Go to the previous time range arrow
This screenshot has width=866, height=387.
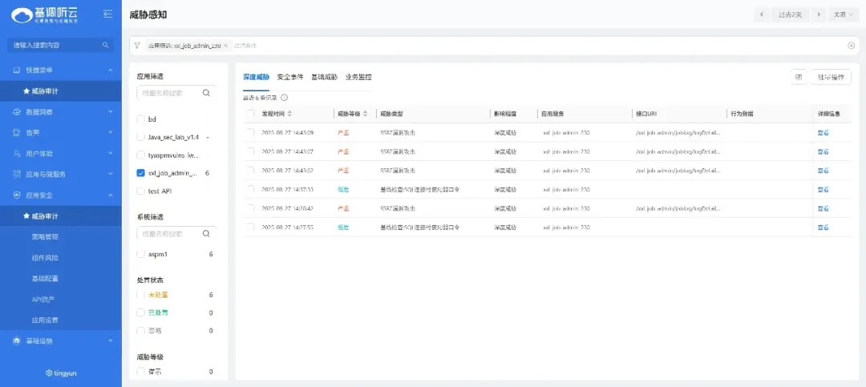(761, 14)
